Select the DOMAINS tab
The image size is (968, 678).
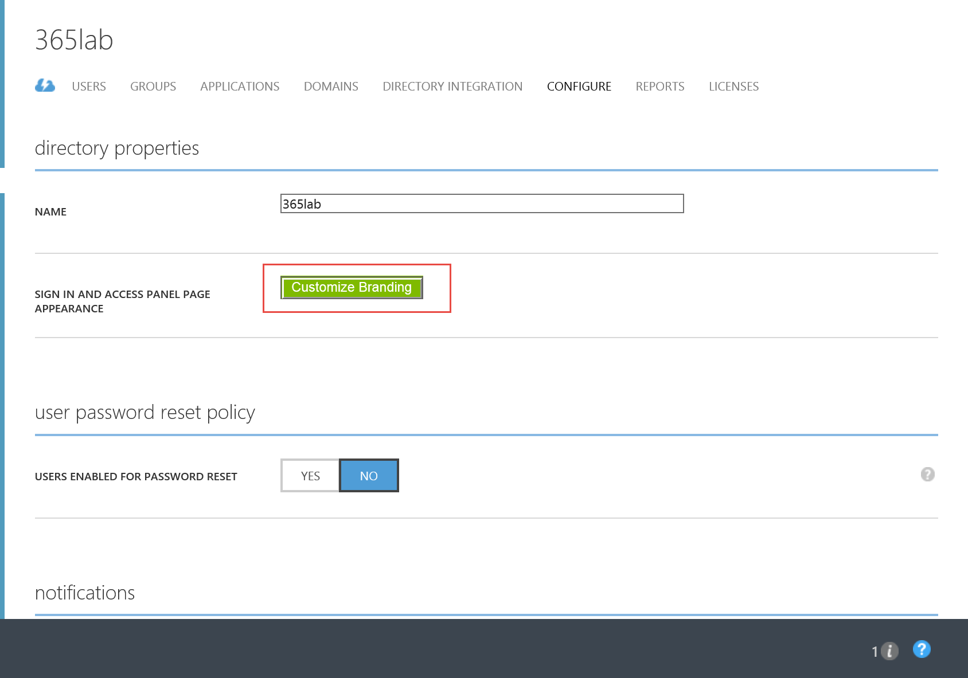pos(331,87)
